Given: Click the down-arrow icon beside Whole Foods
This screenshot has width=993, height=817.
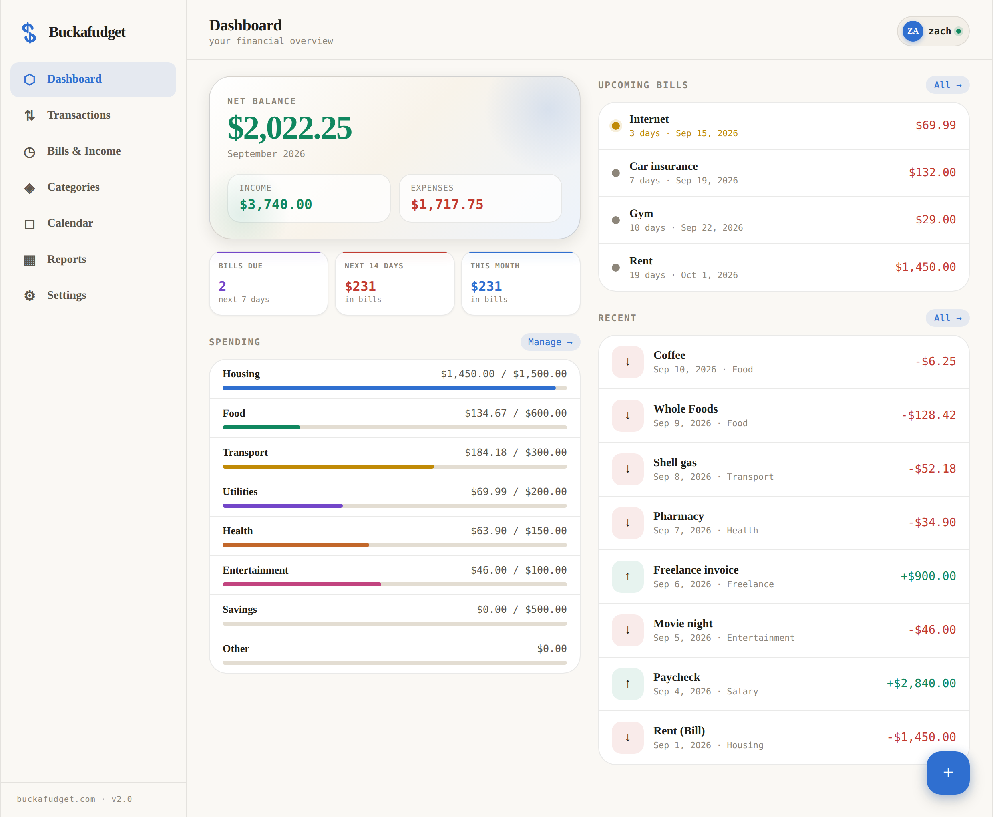Looking at the screenshot, I should (627, 416).
